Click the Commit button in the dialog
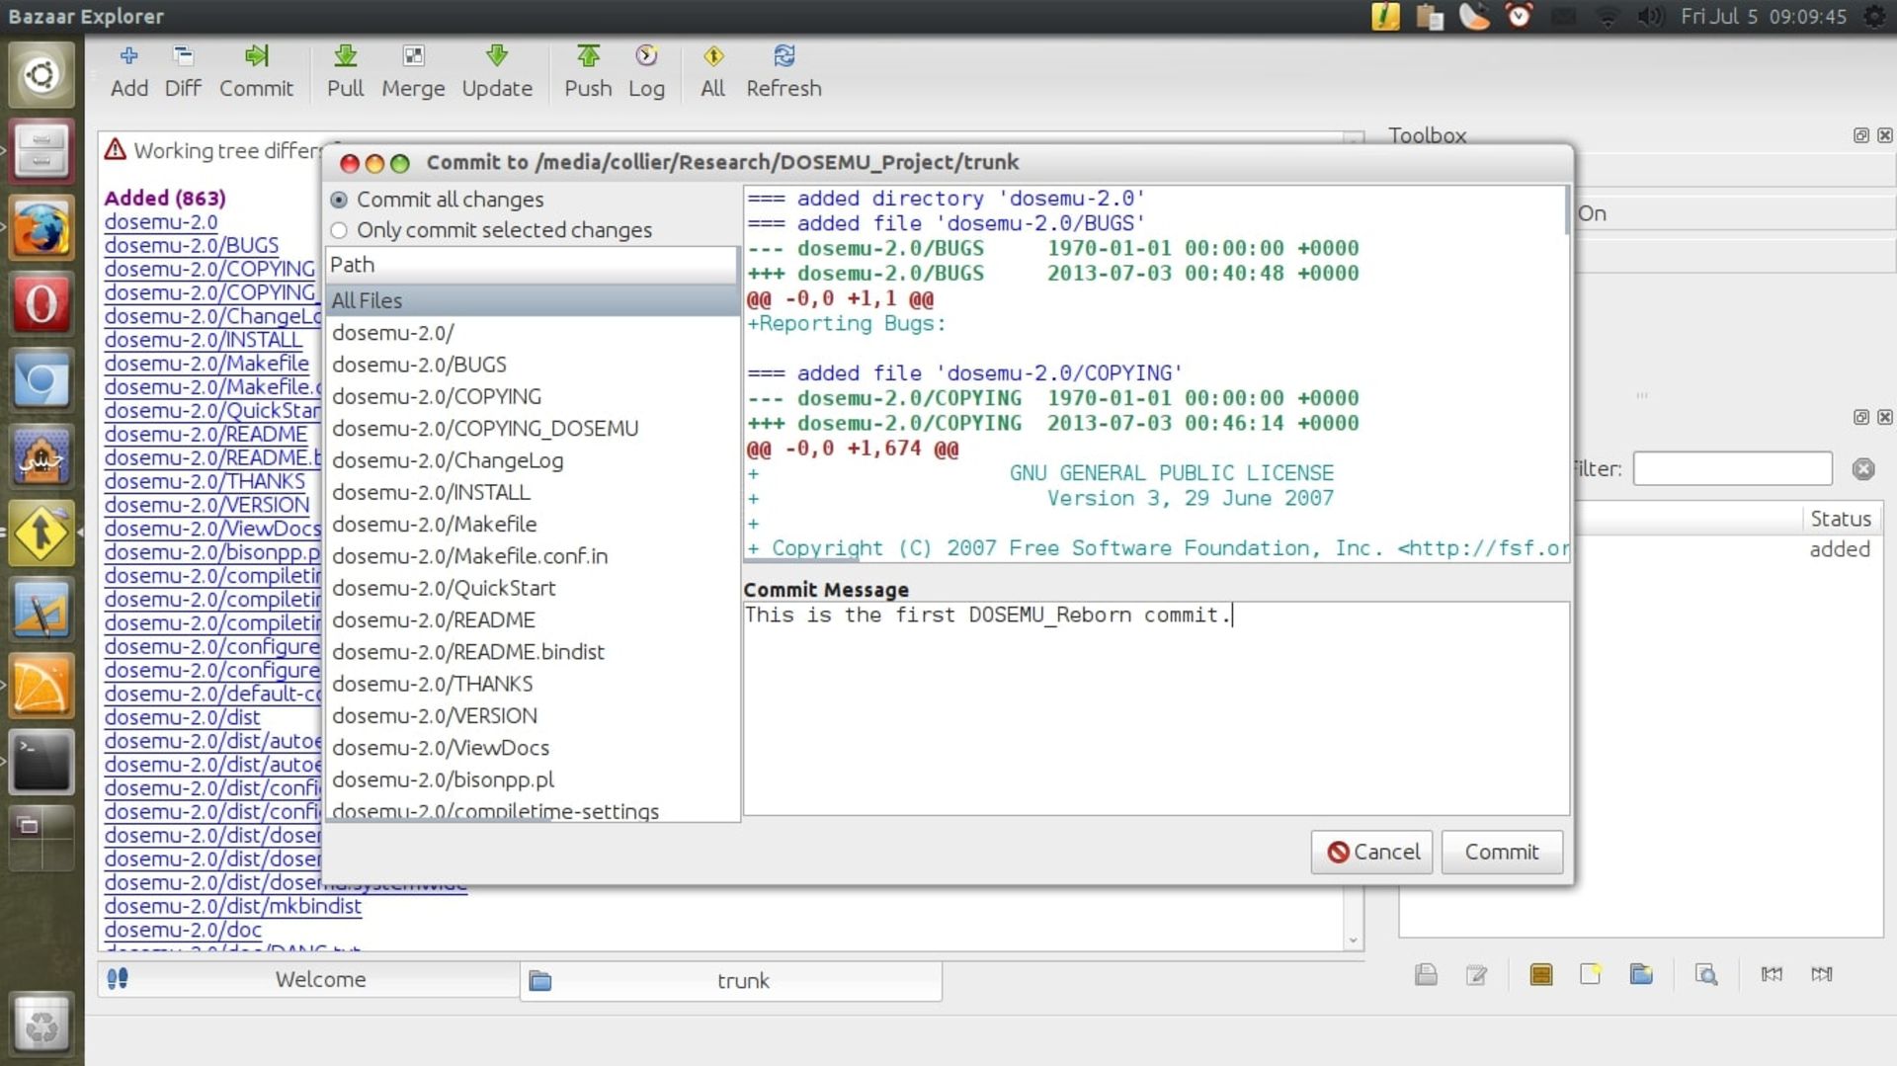The width and height of the screenshot is (1897, 1066). [1502, 852]
